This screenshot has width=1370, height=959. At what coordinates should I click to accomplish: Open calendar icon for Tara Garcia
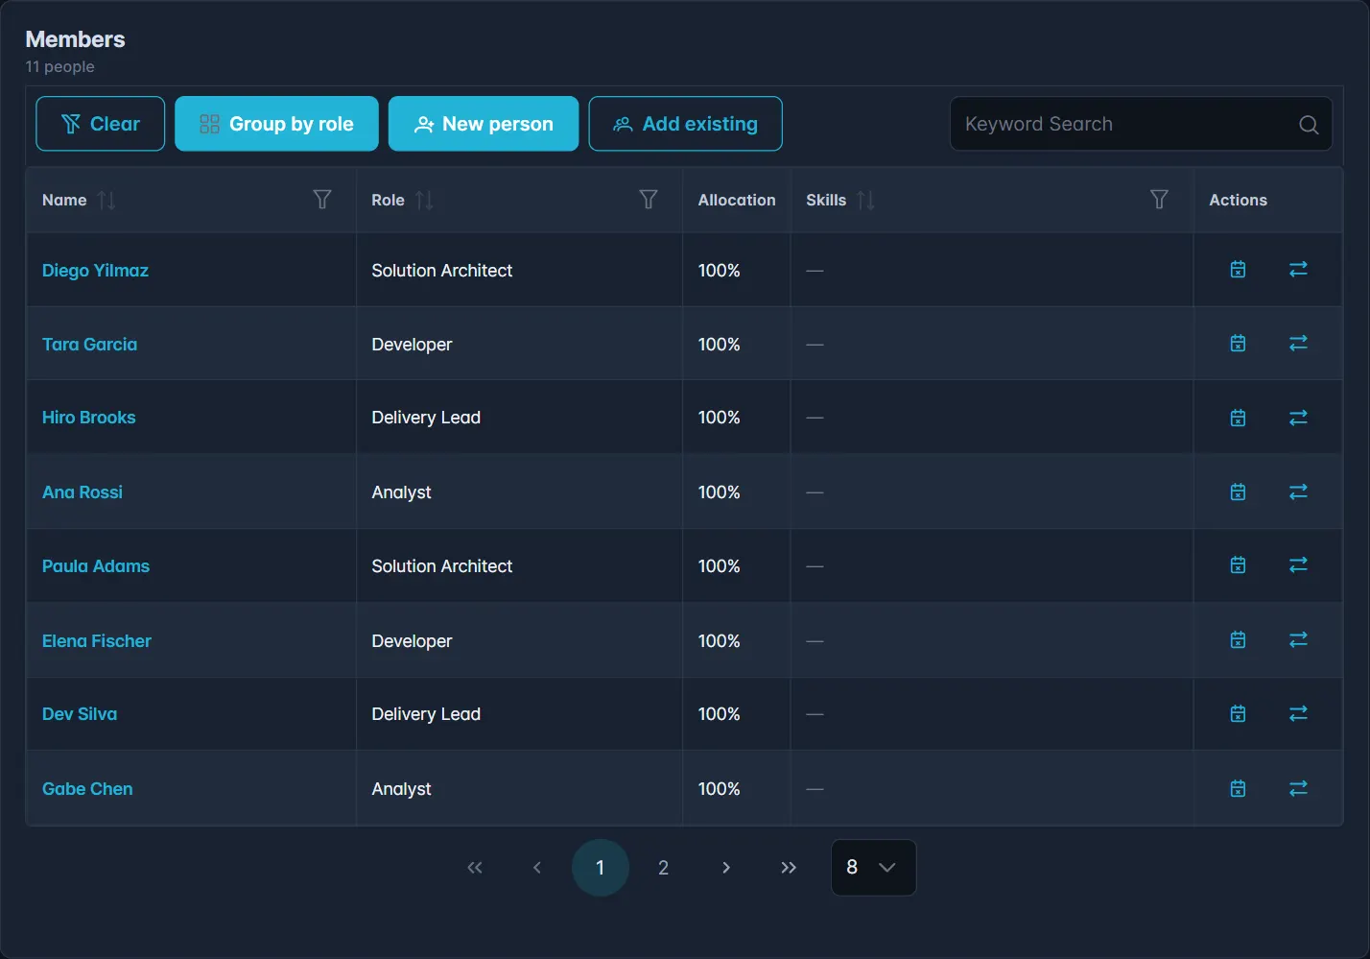coord(1238,344)
